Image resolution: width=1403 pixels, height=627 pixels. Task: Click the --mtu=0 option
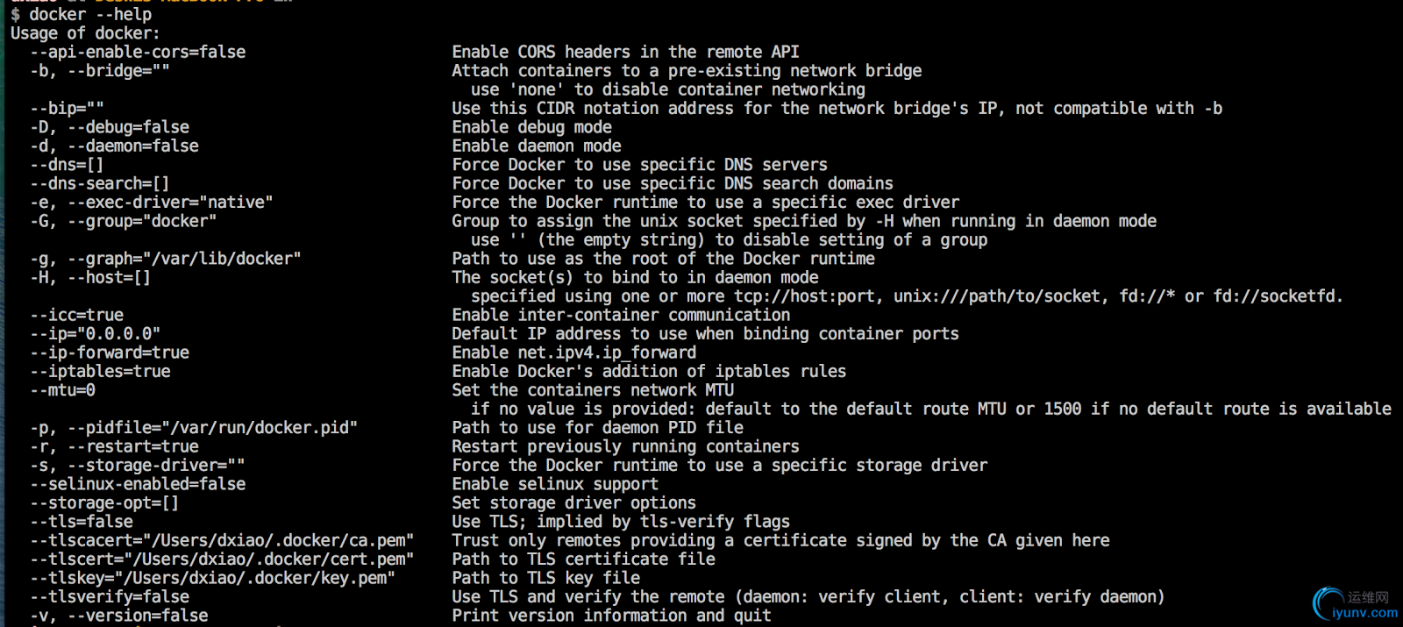tap(62, 390)
